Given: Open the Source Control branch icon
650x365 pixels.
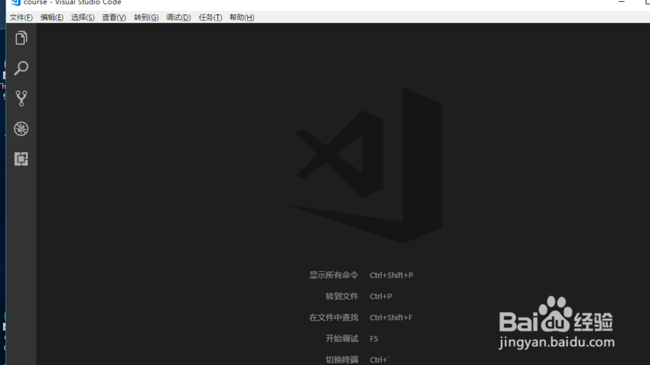Looking at the screenshot, I should tap(21, 98).
